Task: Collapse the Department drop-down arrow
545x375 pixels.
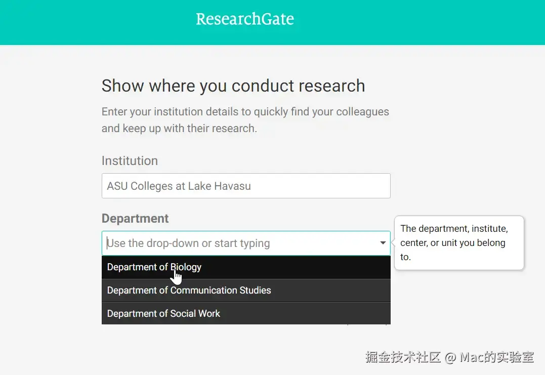Action: pos(383,243)
